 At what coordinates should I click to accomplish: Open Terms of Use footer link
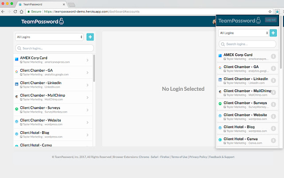pyautogui.click(x=179, y=157)
